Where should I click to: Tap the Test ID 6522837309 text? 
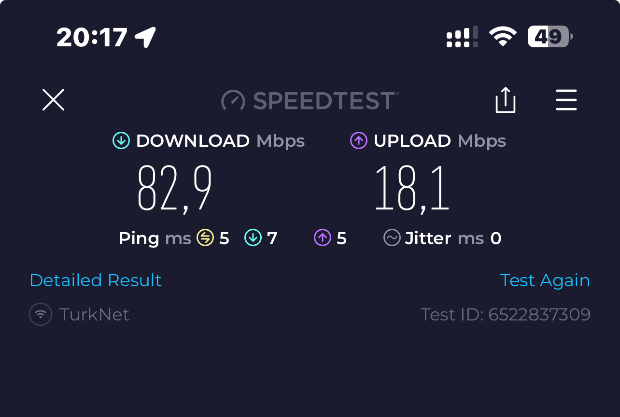(x=506, y=314)
